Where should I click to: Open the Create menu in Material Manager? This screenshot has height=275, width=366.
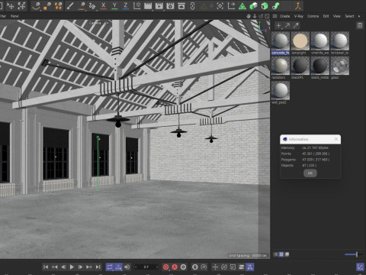coord(285,16)
